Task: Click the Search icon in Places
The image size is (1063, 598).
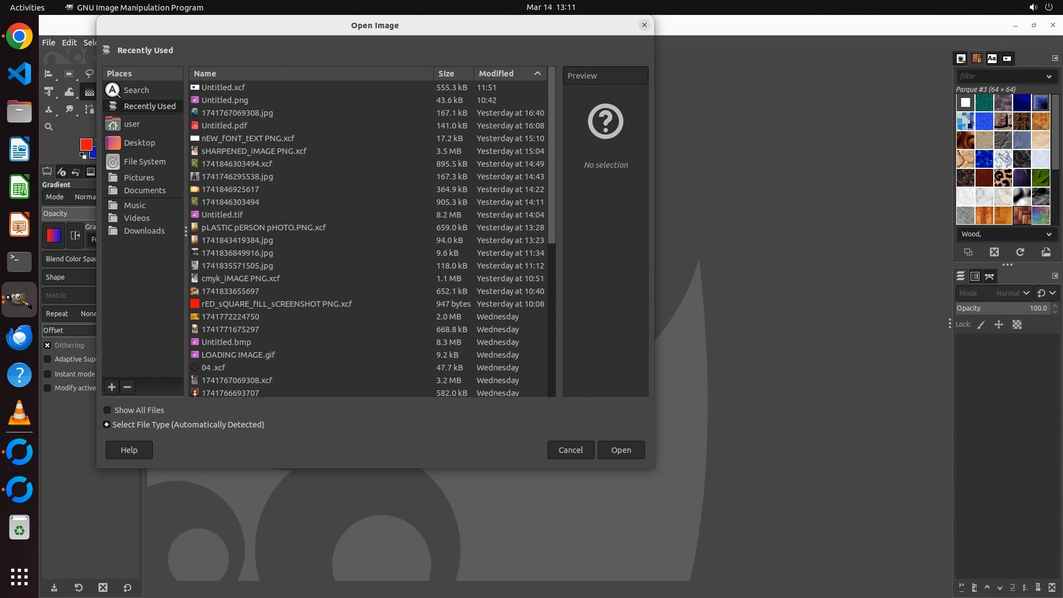Action: click(113, 90)
